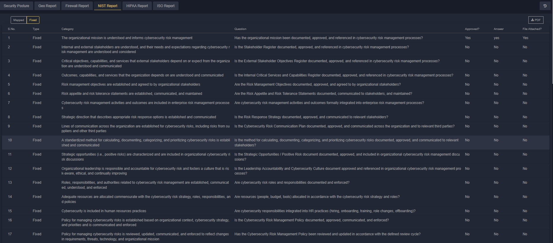Select the NIST Report tab
Image resolution: width=553 pixels, height=243 pixels.
pos(108,6)
